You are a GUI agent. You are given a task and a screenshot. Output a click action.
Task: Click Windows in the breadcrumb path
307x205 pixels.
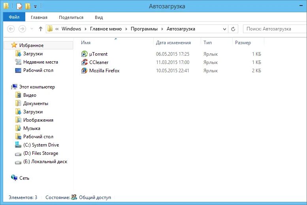coord(71,29)
